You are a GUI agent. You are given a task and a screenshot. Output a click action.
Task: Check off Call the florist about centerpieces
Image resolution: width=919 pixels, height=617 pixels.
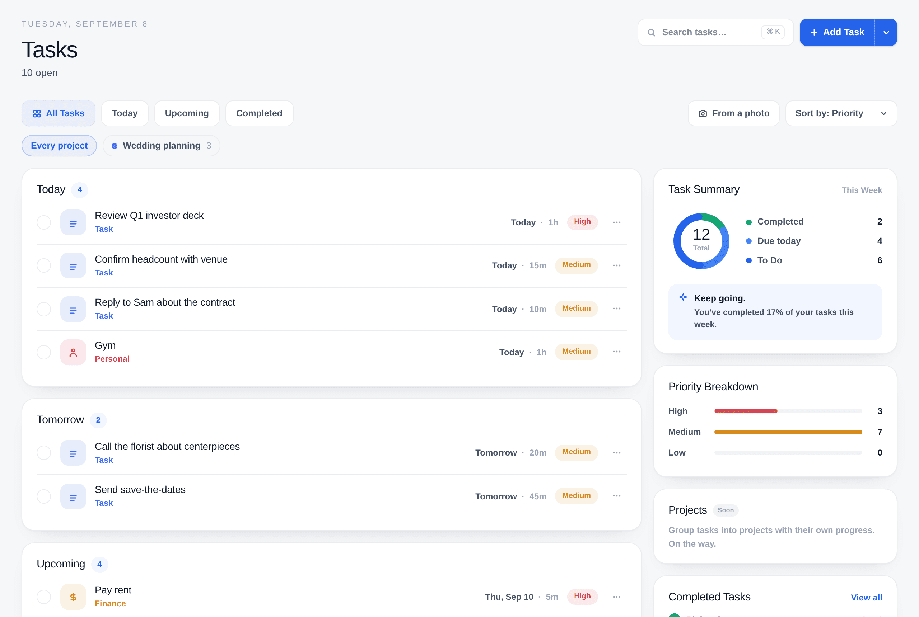(x=44, y=453)
